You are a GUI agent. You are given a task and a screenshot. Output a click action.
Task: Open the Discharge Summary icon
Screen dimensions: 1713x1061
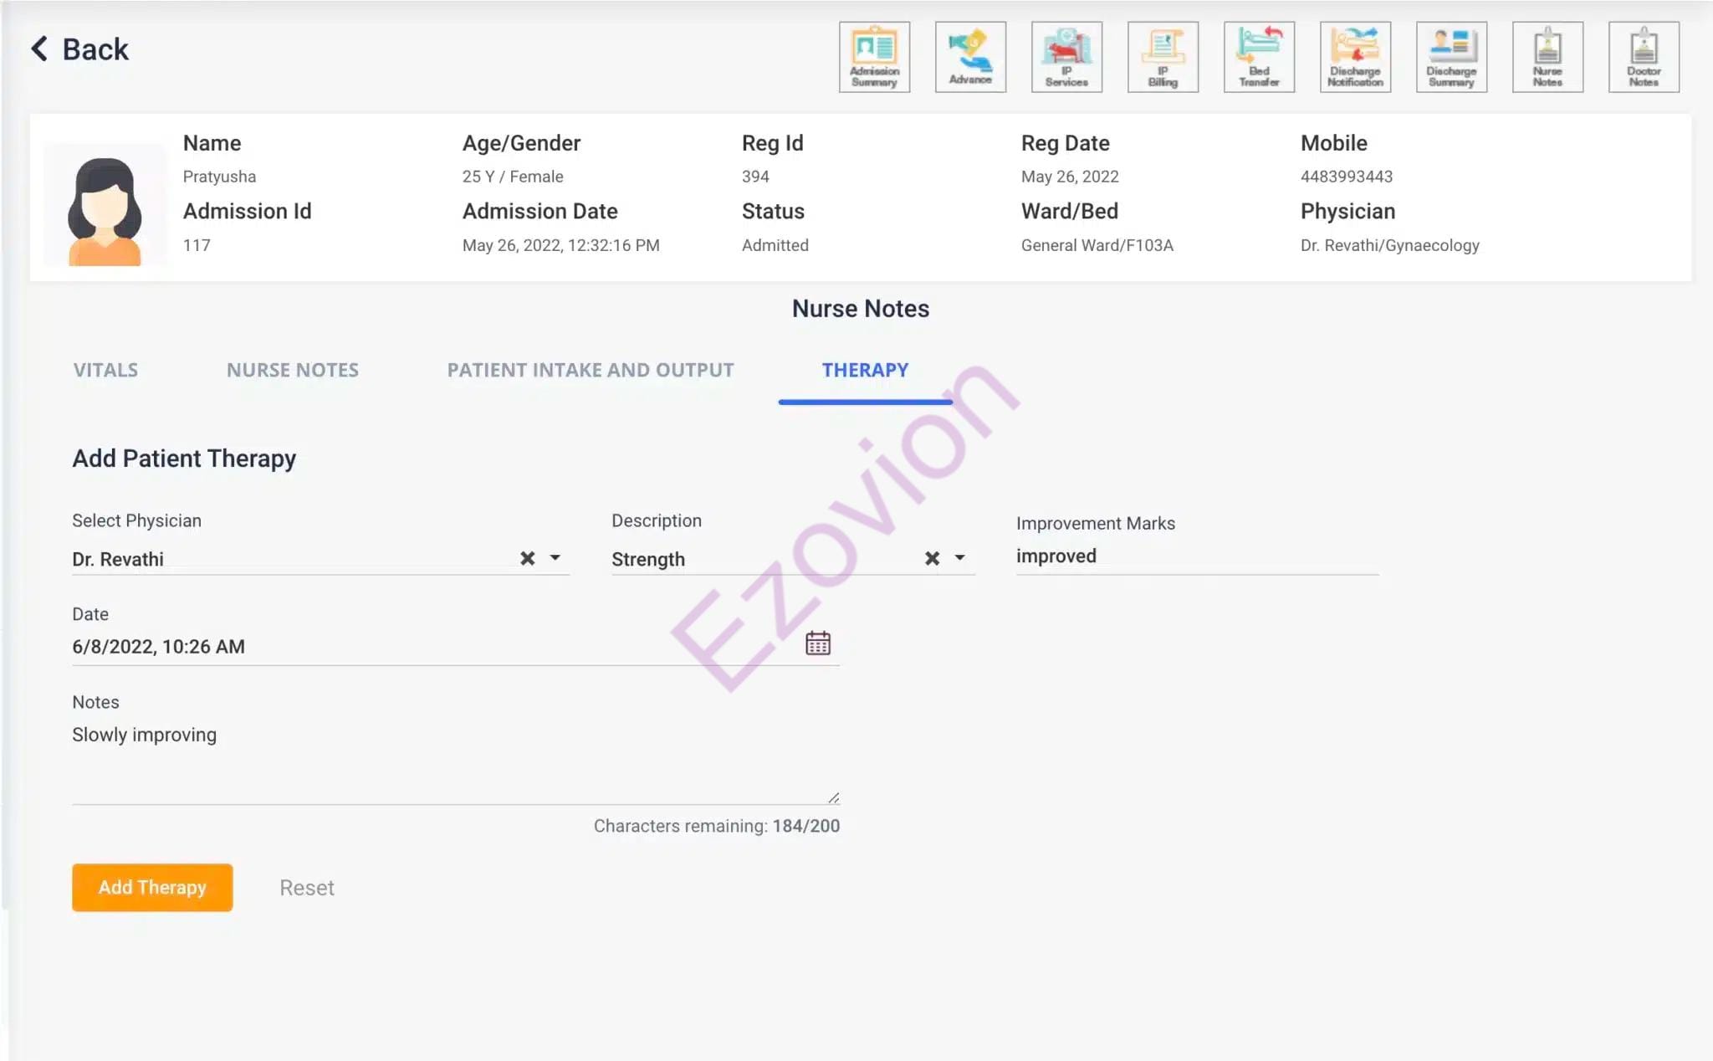pyautogui.click(x=1451, y=57)
